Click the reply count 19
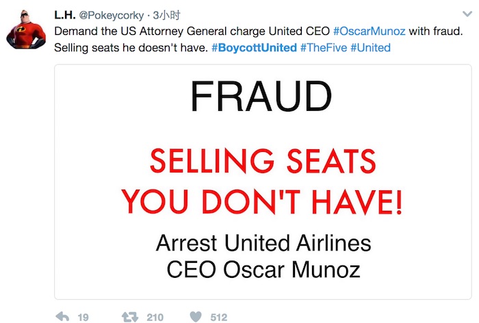Image resolution: width=479 pixels, height=323 pixels. (x=83, y=318)
